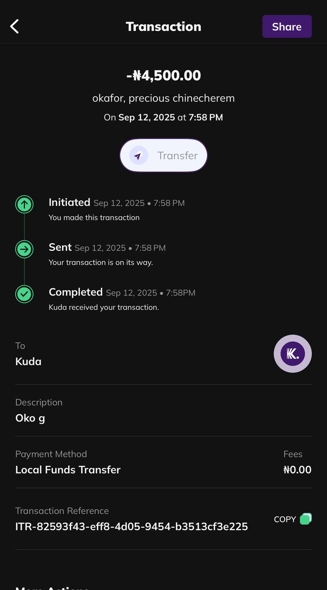Tap the back arrow icon
The width and height of the screenshot is (327, 590).
pyautogui.click(x=15, y=26)
